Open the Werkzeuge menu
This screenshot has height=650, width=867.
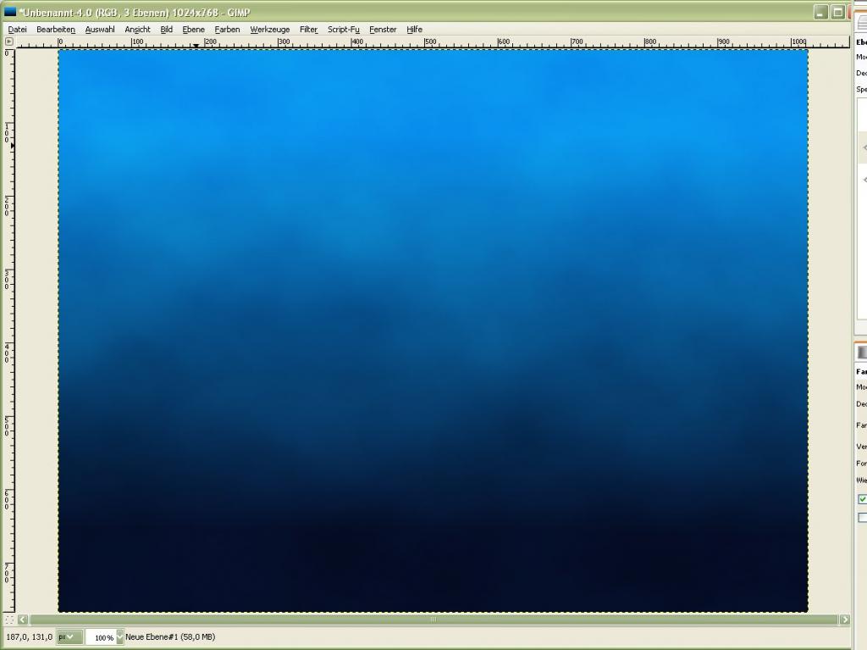(x=270, y=30)
